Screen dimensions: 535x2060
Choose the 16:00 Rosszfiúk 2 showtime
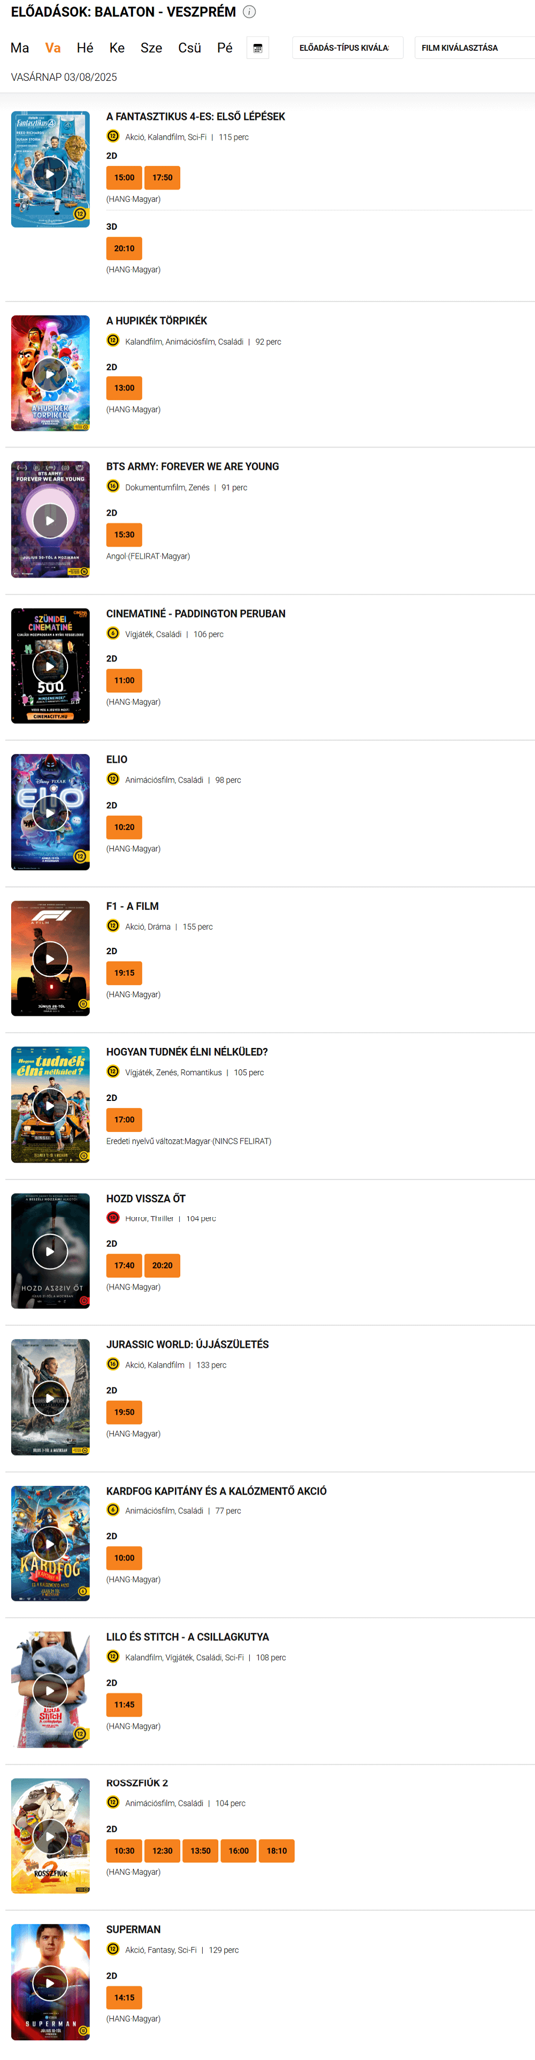[x=239, y=1851]
